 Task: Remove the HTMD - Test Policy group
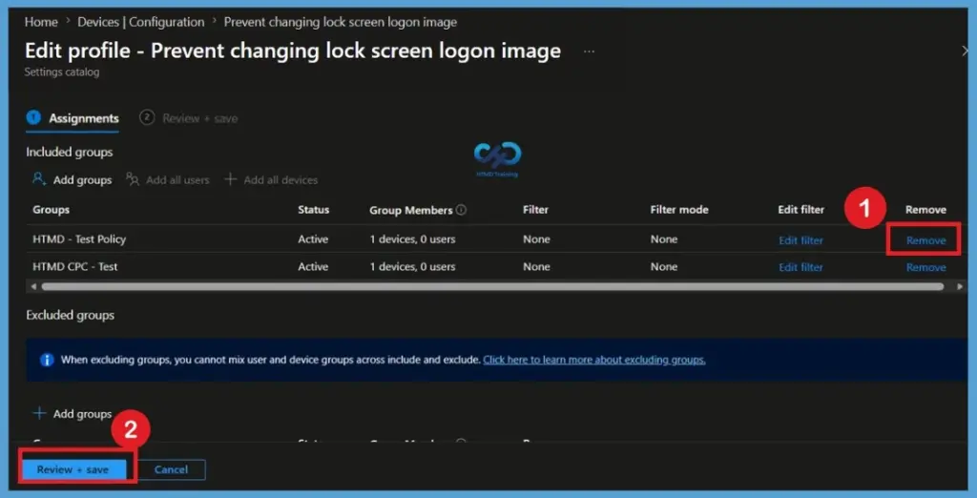click(925, 240)
